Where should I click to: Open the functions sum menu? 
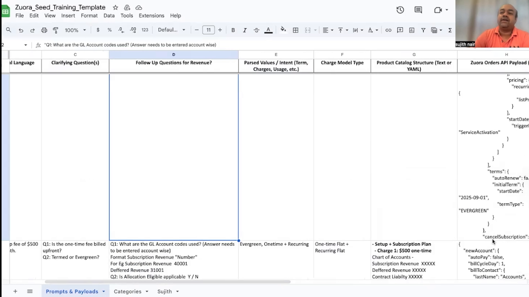pyautogui.click(x=450, y=30)
